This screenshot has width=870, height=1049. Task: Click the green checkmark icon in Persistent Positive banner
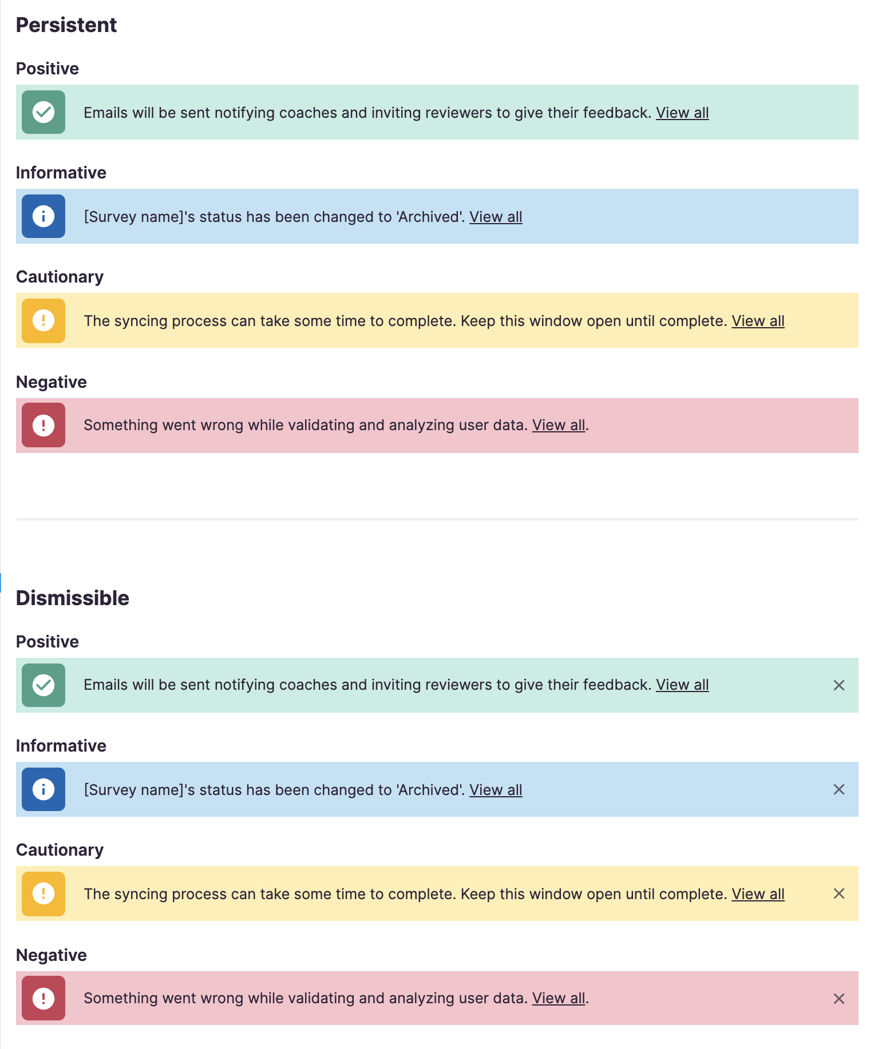point(43,112)
